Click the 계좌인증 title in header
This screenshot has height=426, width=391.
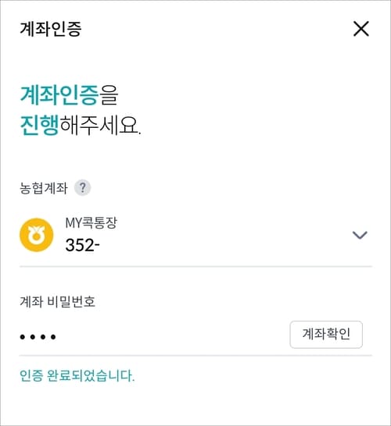[51, 29]
